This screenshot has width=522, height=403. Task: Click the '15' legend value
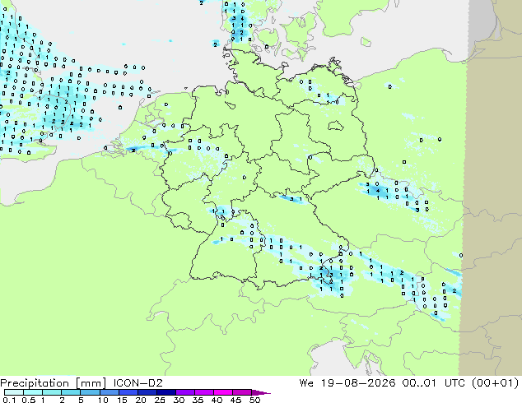(122, 400)
